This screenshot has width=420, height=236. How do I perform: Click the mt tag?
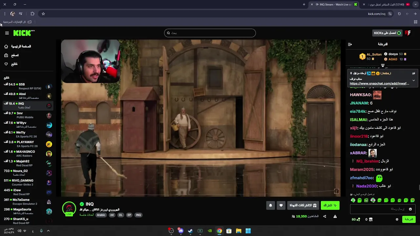pos(112,215)
